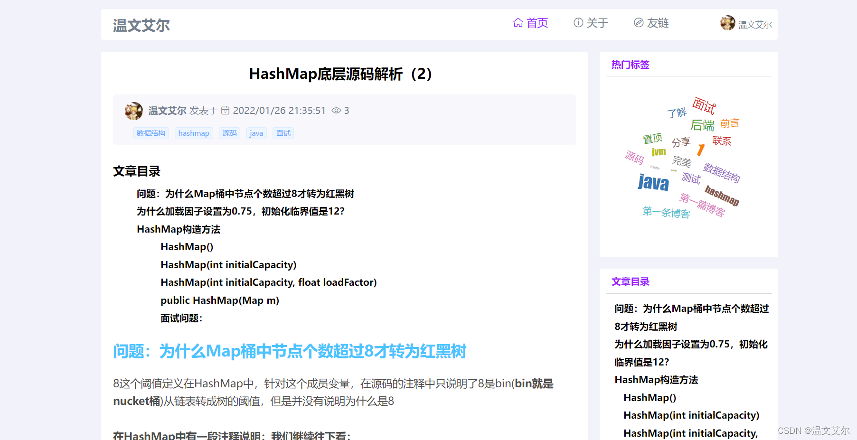Screen dimensions: 857x440
Task: Expand the sidebar 文章目录 entry HashMap()
Action: coord(650,397)
